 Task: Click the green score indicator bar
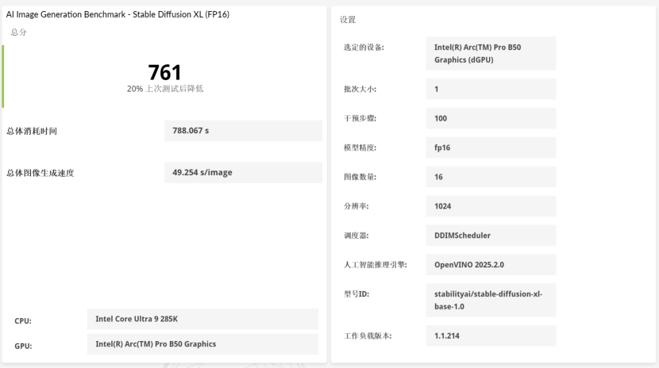click(3, 76)
